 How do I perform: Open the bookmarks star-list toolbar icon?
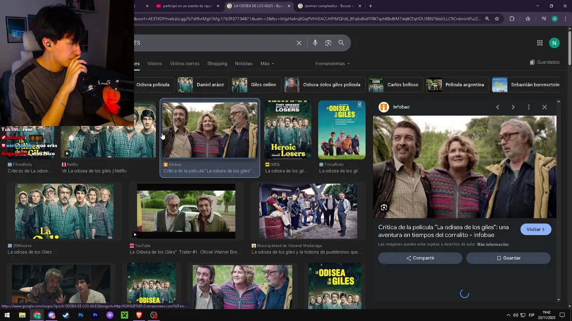(528, 19)
